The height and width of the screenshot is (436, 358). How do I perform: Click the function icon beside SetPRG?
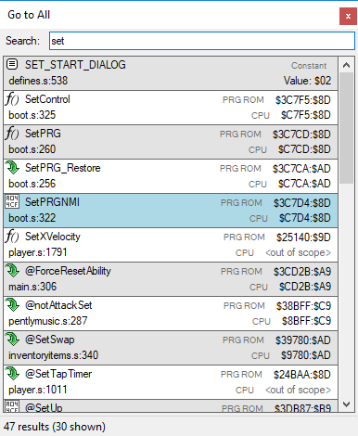coord(12,134)
